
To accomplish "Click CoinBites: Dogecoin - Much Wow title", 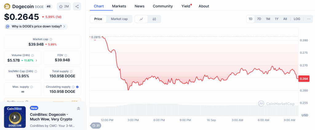I will [x=51, y=117].
